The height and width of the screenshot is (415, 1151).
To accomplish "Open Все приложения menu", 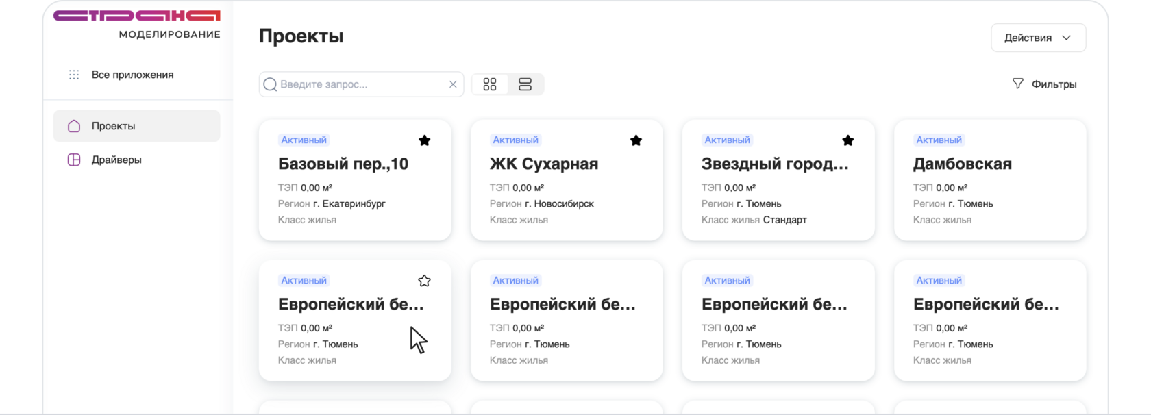I will point(132,75).
